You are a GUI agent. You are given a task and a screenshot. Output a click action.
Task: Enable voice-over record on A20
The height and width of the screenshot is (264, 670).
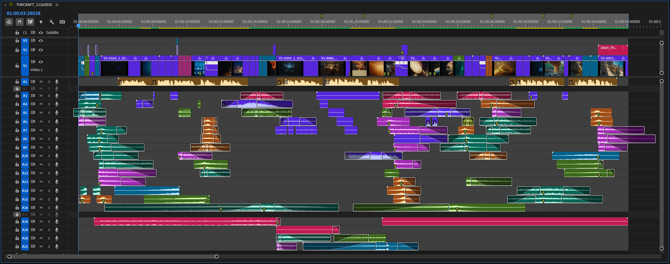[57, 238]
